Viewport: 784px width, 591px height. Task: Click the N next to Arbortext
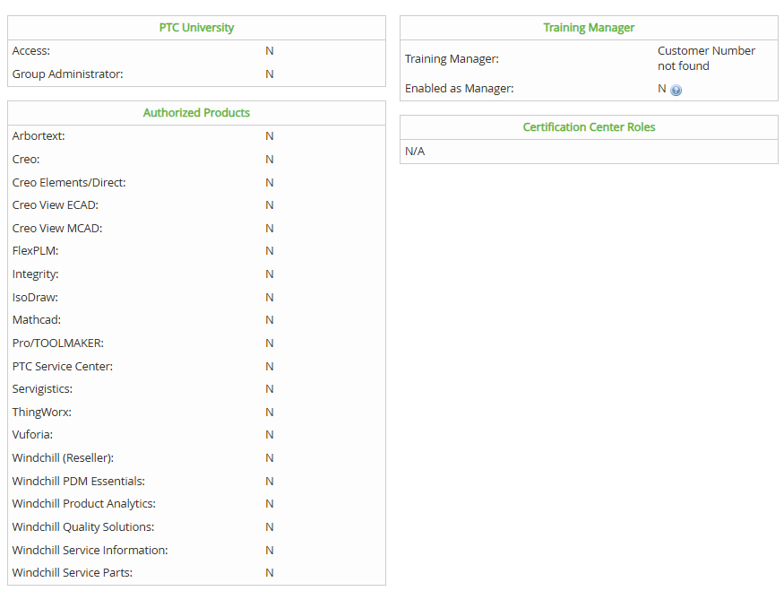(x=270, y=135)
